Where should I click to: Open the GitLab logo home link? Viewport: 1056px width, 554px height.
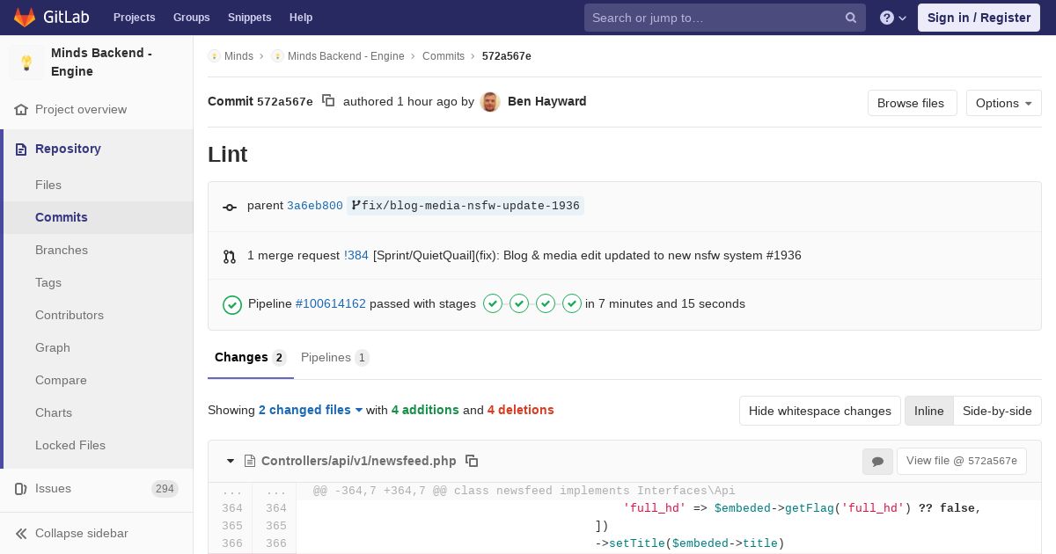[50, 18]
